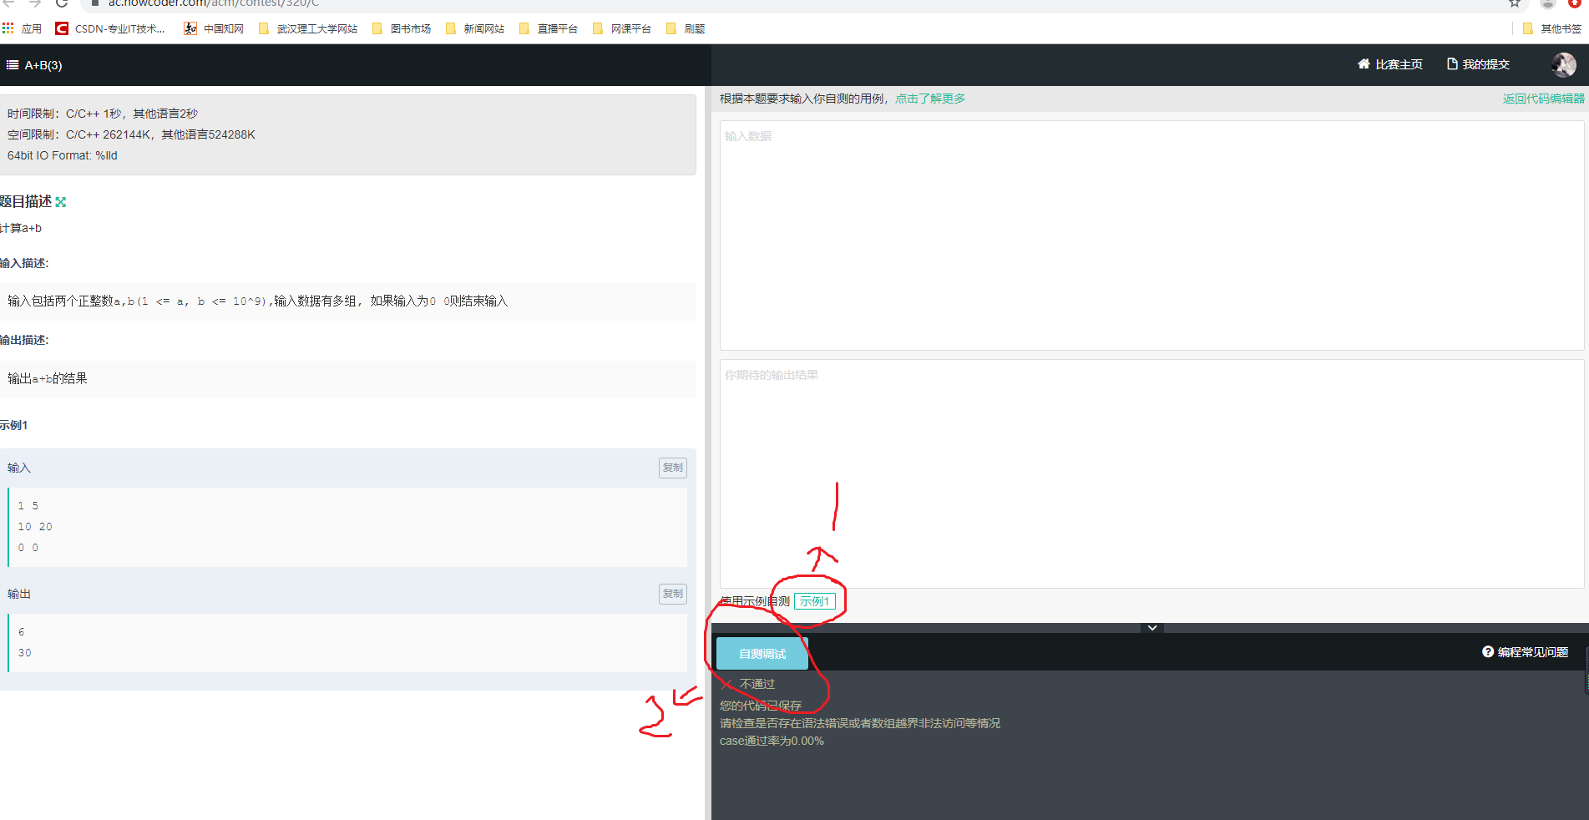
Task: Click the 您的代码已保存 message
Action: (x=761, y=706)
